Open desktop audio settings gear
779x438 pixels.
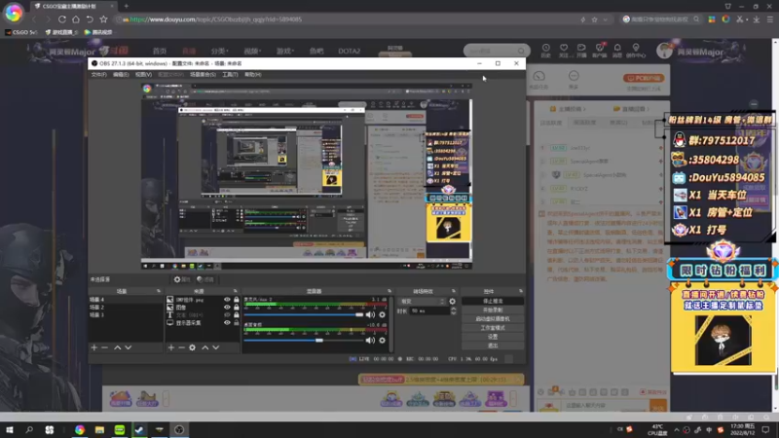[382, 340]
